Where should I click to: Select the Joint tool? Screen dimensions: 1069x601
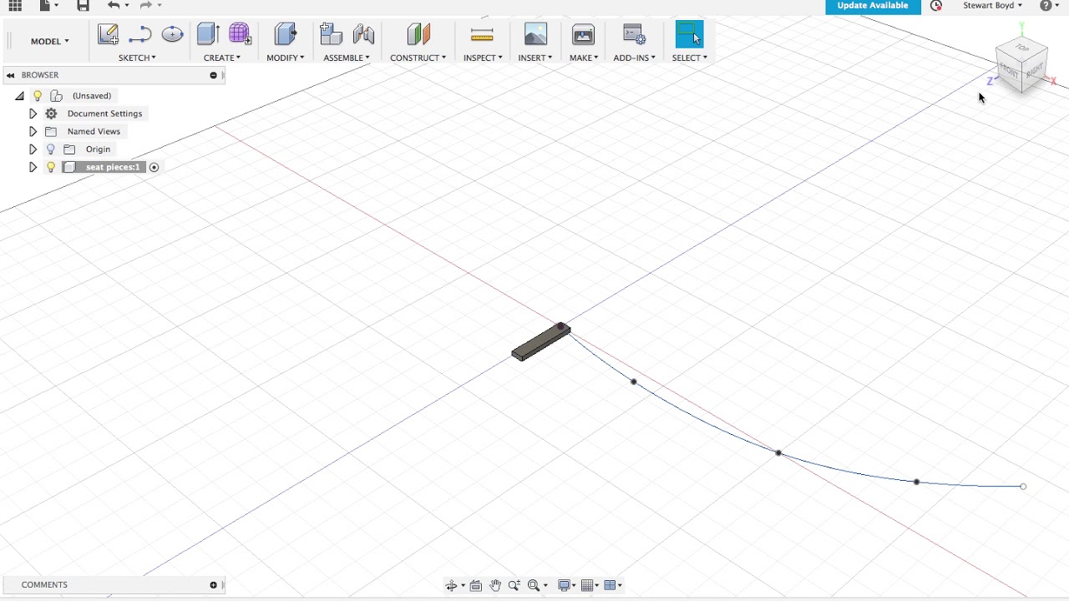pyautogui.click(x=363, y=34)
